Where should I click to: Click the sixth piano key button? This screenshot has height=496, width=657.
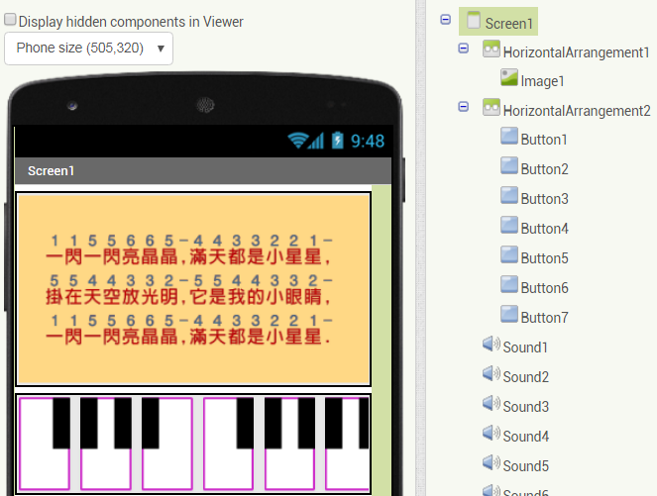(x=347, y=444)
